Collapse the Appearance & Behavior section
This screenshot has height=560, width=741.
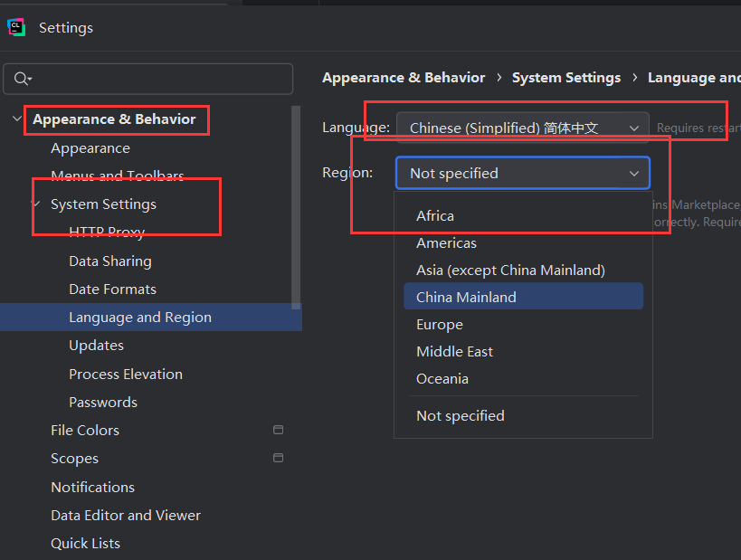pyautogui.click(x=18, y=119)
